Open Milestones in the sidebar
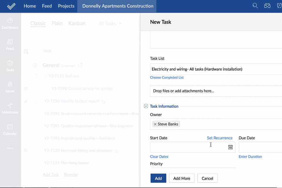Screen dimensions: 282x188 (10, 108)
